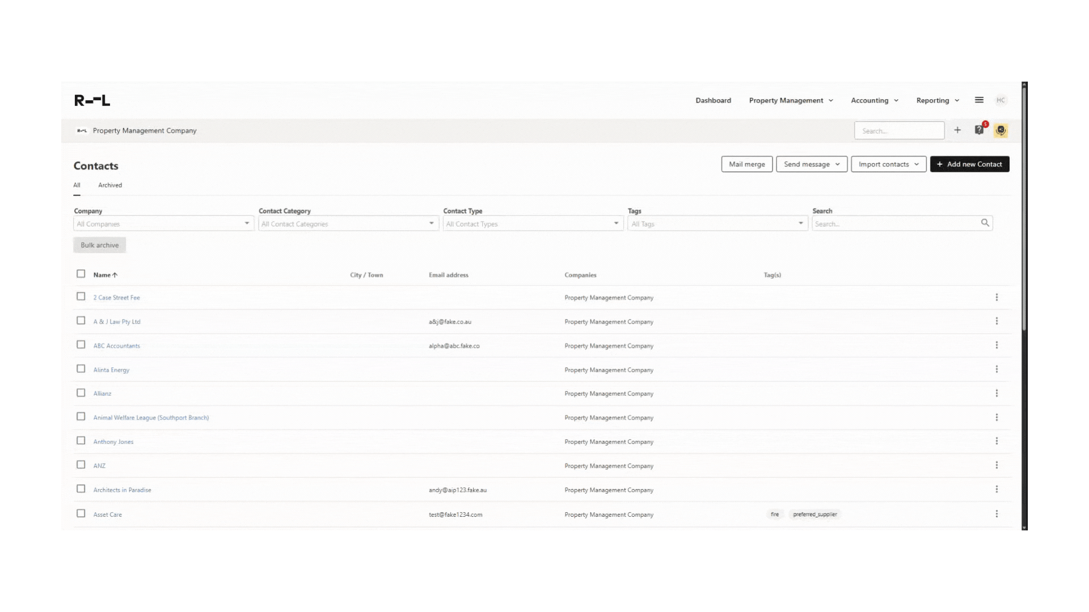Screen dimensions: 1089x612
Task: Open the three-dot menu for 2 Case Street Fee
Action: 997,297
